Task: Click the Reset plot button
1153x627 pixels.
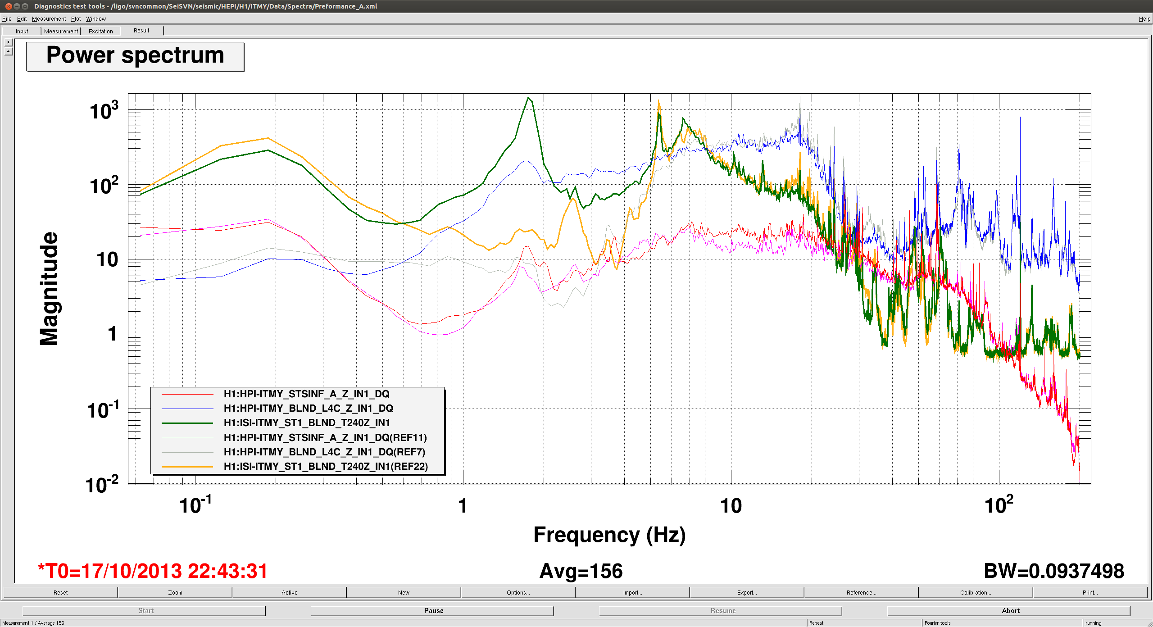Action: point(60,592)
